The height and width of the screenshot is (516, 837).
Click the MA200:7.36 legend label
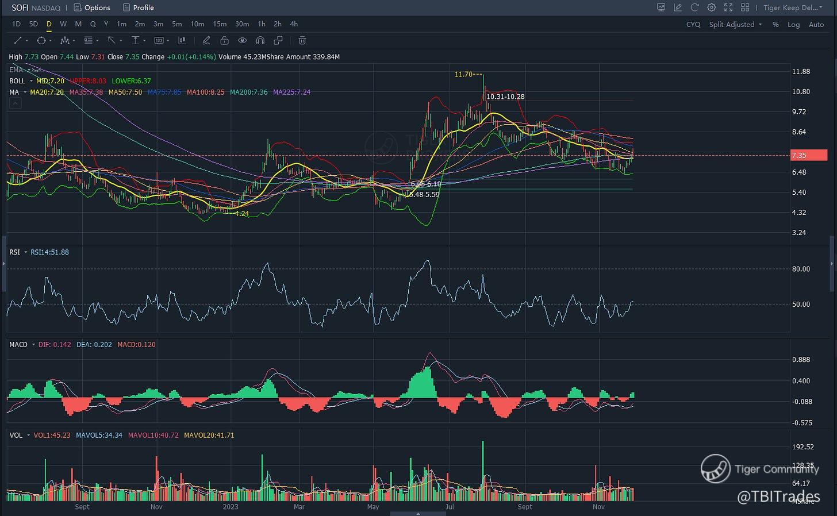[249, 92]
